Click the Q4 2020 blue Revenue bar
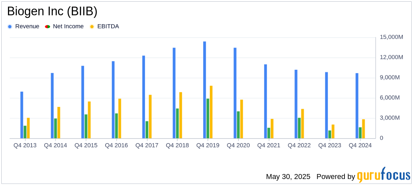The image size is (413, 185). [x=235, y=93]
